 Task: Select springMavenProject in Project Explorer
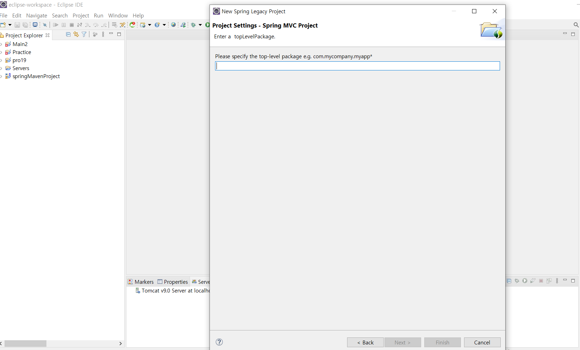[x=36, y=76]
